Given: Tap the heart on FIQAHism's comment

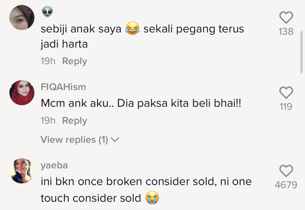Looking at the screenshot, I should pos(286,93).
